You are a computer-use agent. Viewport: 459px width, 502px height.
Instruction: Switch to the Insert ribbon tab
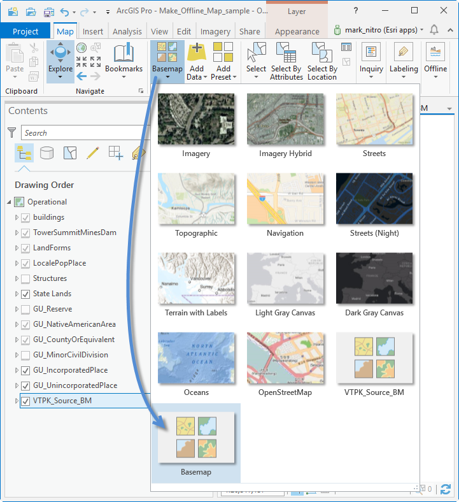[93, 31]
